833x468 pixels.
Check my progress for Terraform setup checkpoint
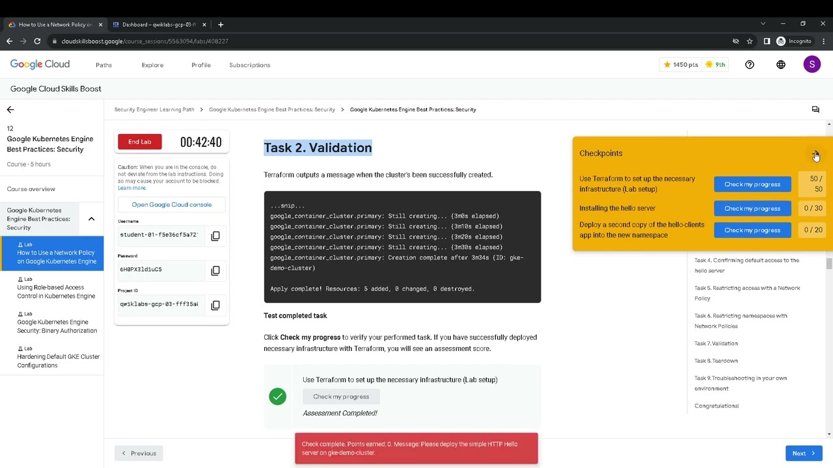752,185
